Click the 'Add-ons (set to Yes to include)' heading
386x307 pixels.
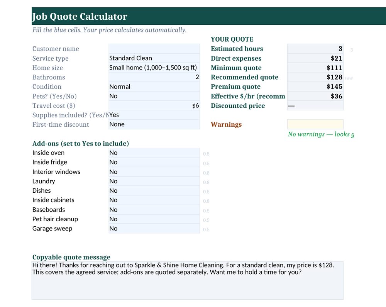click(81, 144)
